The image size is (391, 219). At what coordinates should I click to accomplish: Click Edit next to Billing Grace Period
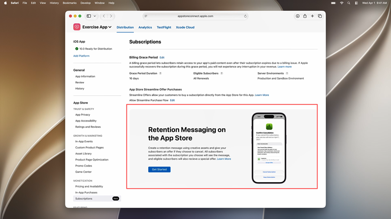point(162,58)
